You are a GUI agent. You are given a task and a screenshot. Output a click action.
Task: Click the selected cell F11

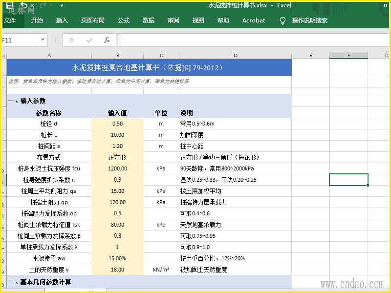click(348, 180)
